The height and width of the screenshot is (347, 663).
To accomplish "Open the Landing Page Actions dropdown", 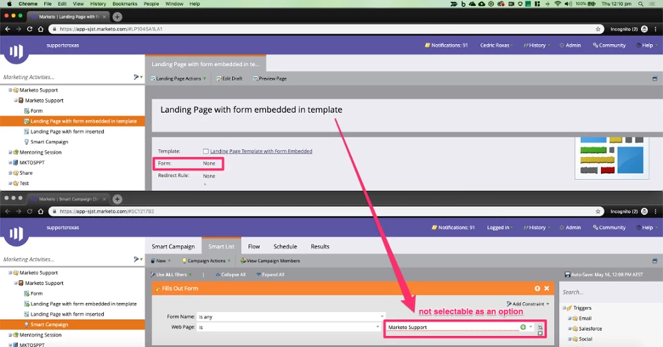I will [x=178, y=78].
